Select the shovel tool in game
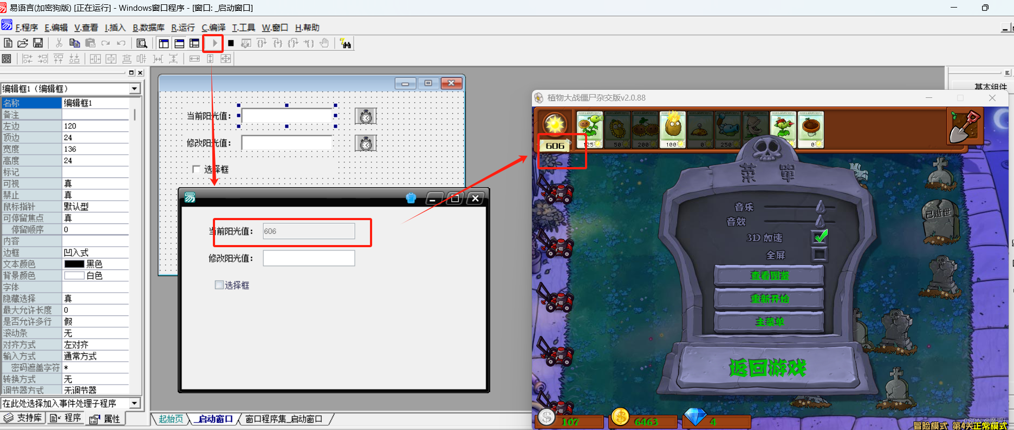The width and height of the screenshot is (1014, 430). click(965, 127)
